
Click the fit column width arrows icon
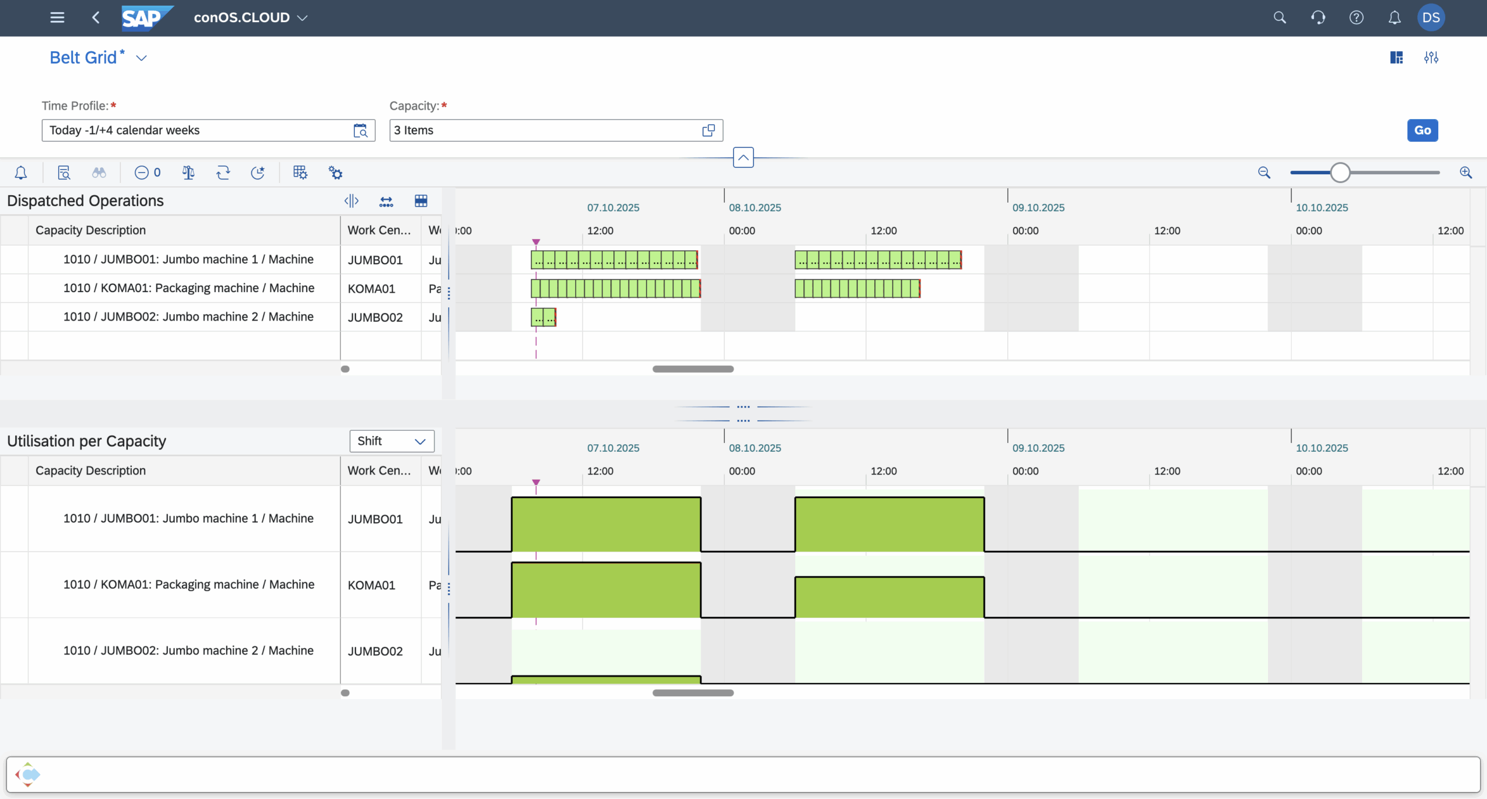pyautogui.click(x=386, y=201)
